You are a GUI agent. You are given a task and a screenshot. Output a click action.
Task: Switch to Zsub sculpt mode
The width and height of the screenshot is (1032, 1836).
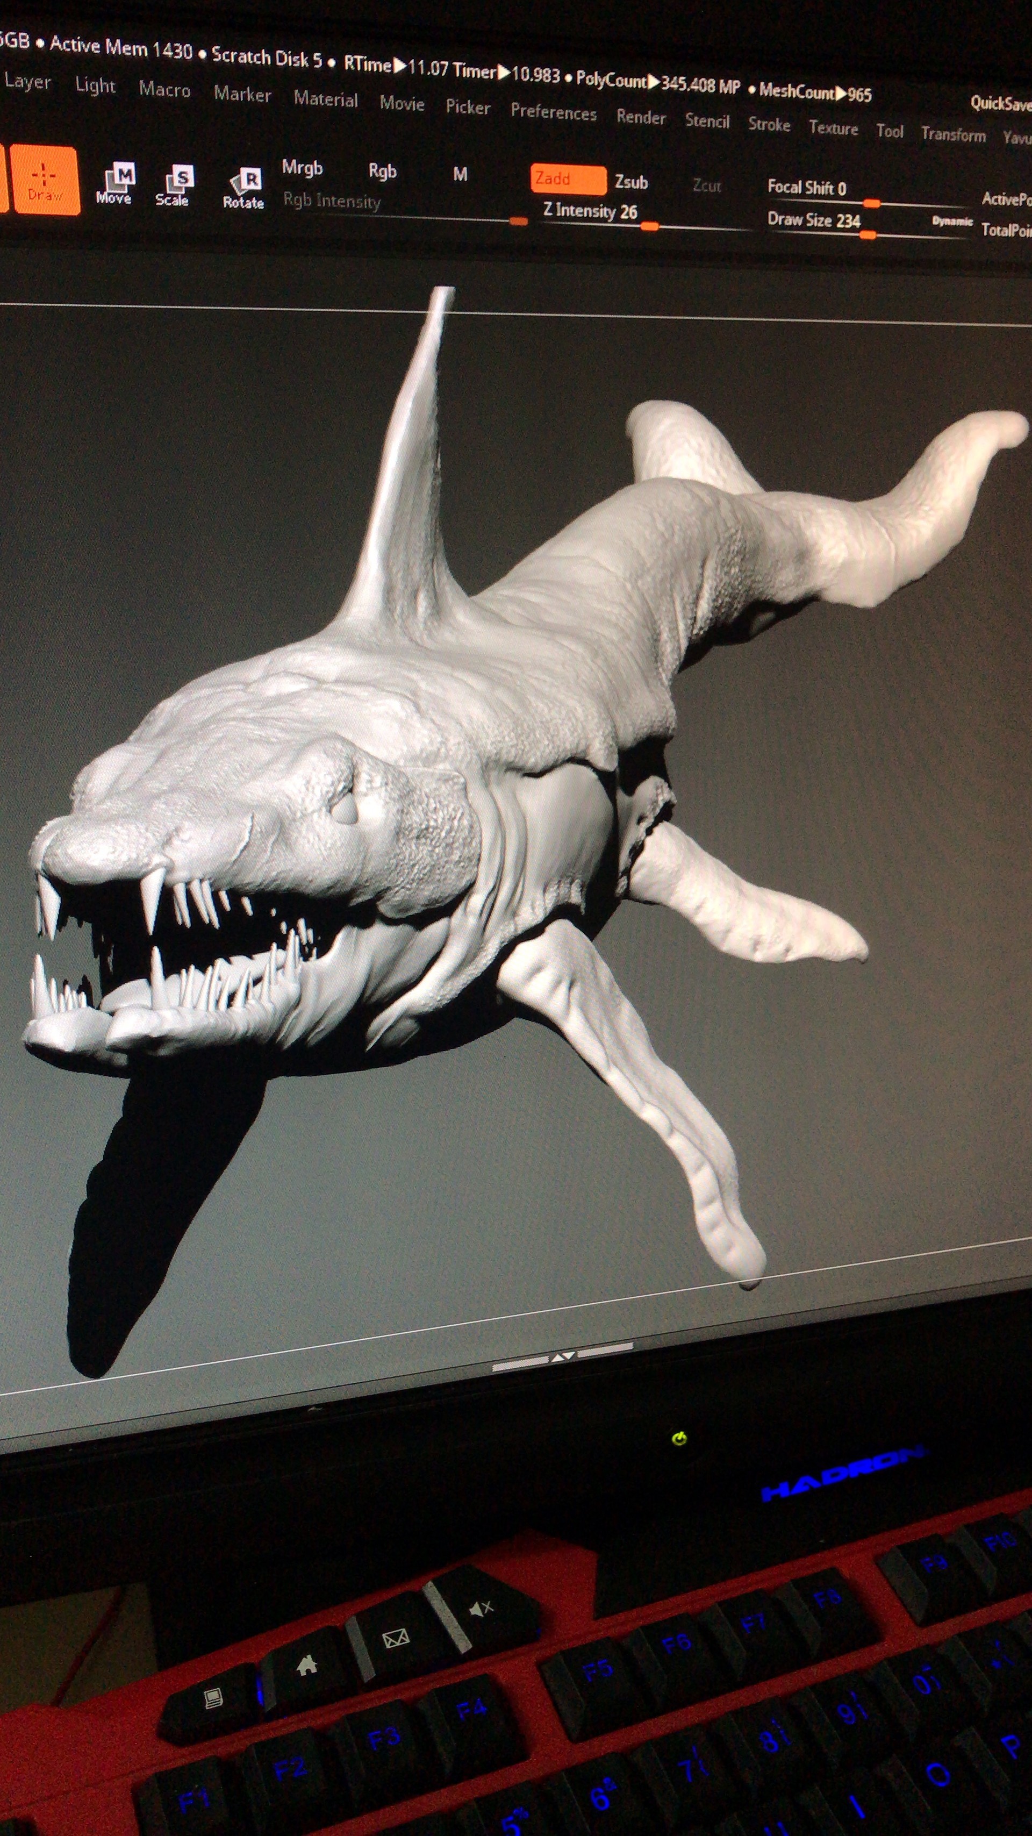[x=632, y=182]
